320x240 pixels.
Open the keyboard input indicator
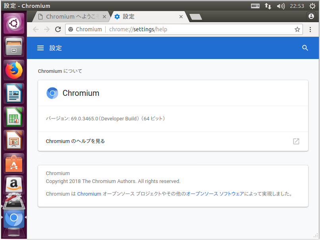255,6
